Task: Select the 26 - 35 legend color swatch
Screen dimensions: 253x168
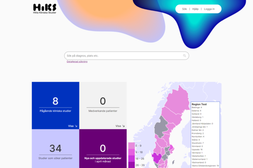Action: [x=131, y=165]
